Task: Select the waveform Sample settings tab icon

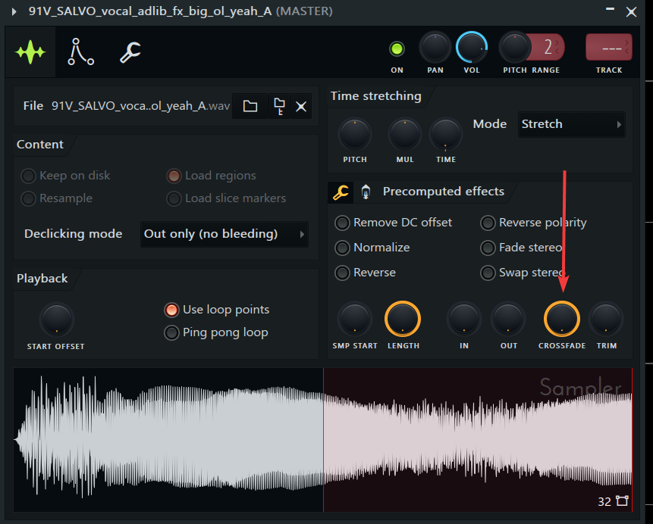Action: coord(30,52)
